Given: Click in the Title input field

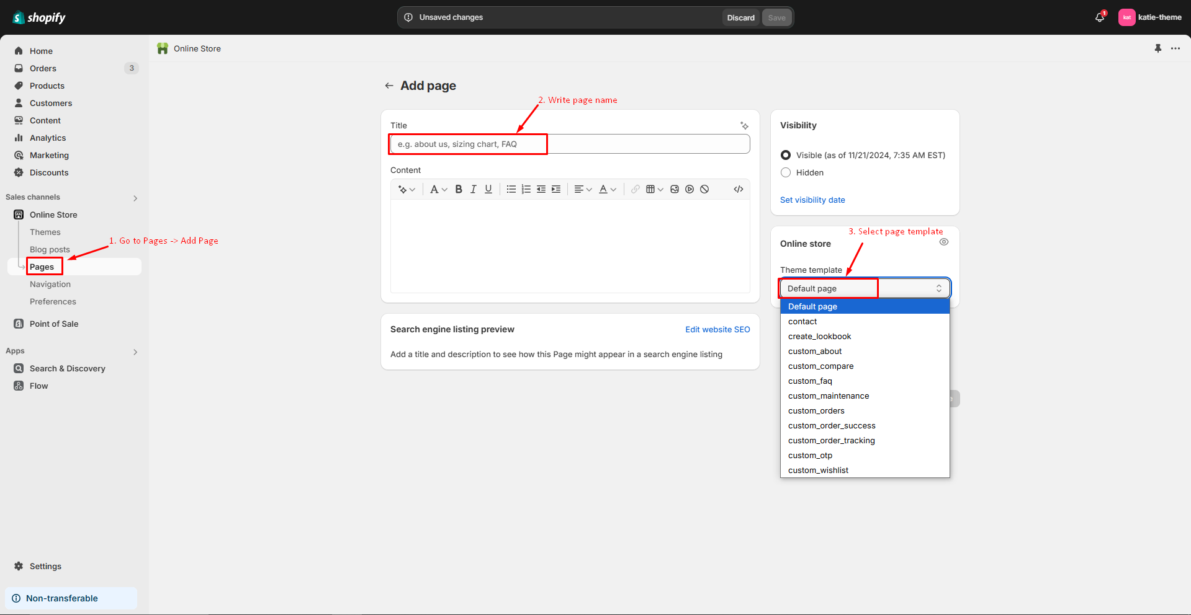Looking at the screenshot, I should tap(569, 144).
